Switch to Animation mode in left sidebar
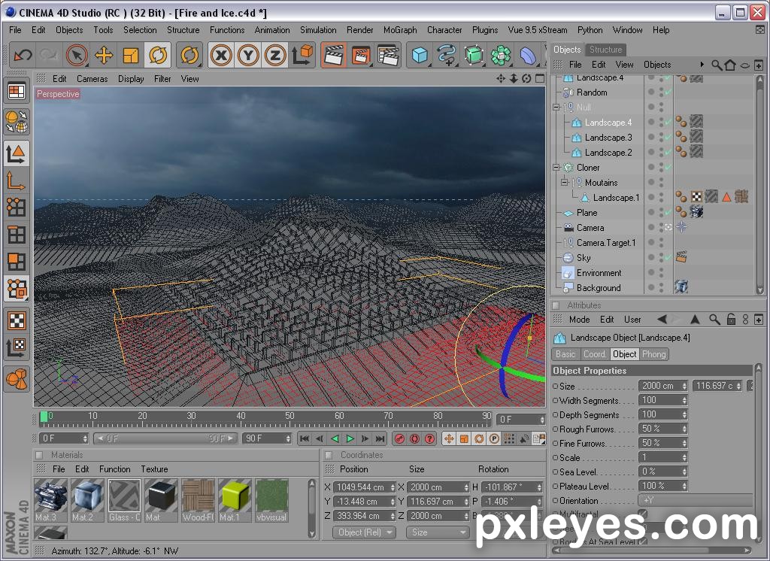Viewport: 770px width, 561px height. pyautogui.click(x=17, y=379)
